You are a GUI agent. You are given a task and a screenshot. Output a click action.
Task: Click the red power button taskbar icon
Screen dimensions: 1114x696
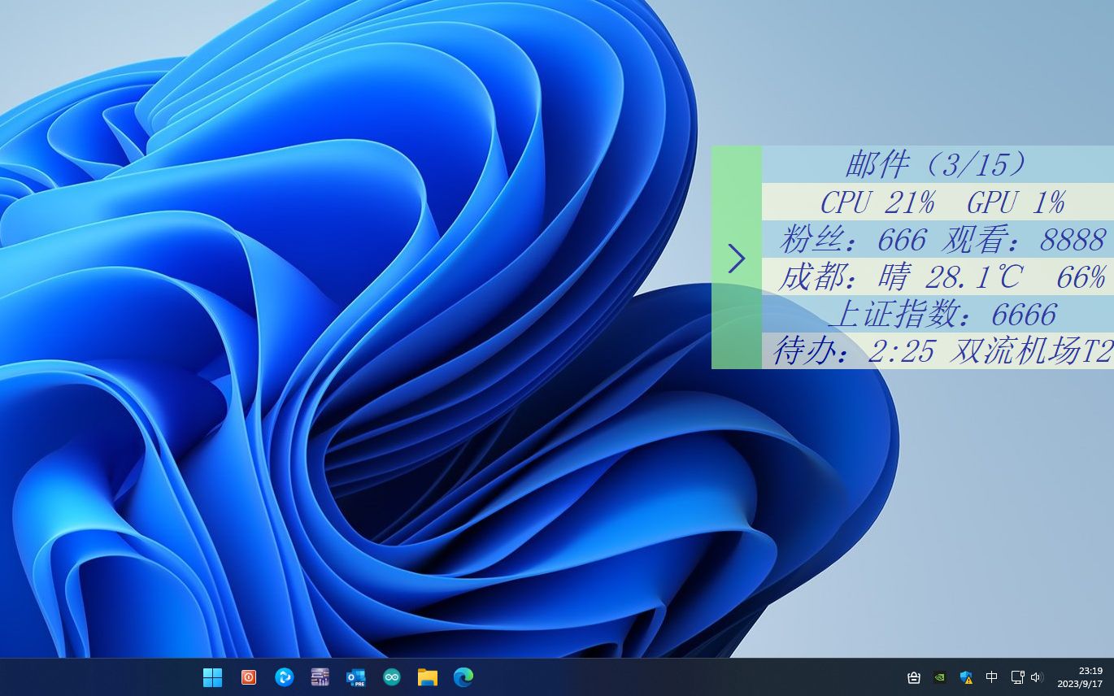click(248, 676)
